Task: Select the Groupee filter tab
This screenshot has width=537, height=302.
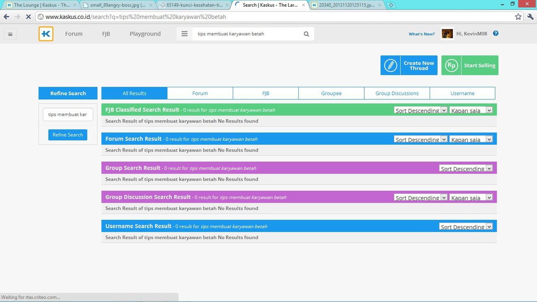Action: coord(331,93)
